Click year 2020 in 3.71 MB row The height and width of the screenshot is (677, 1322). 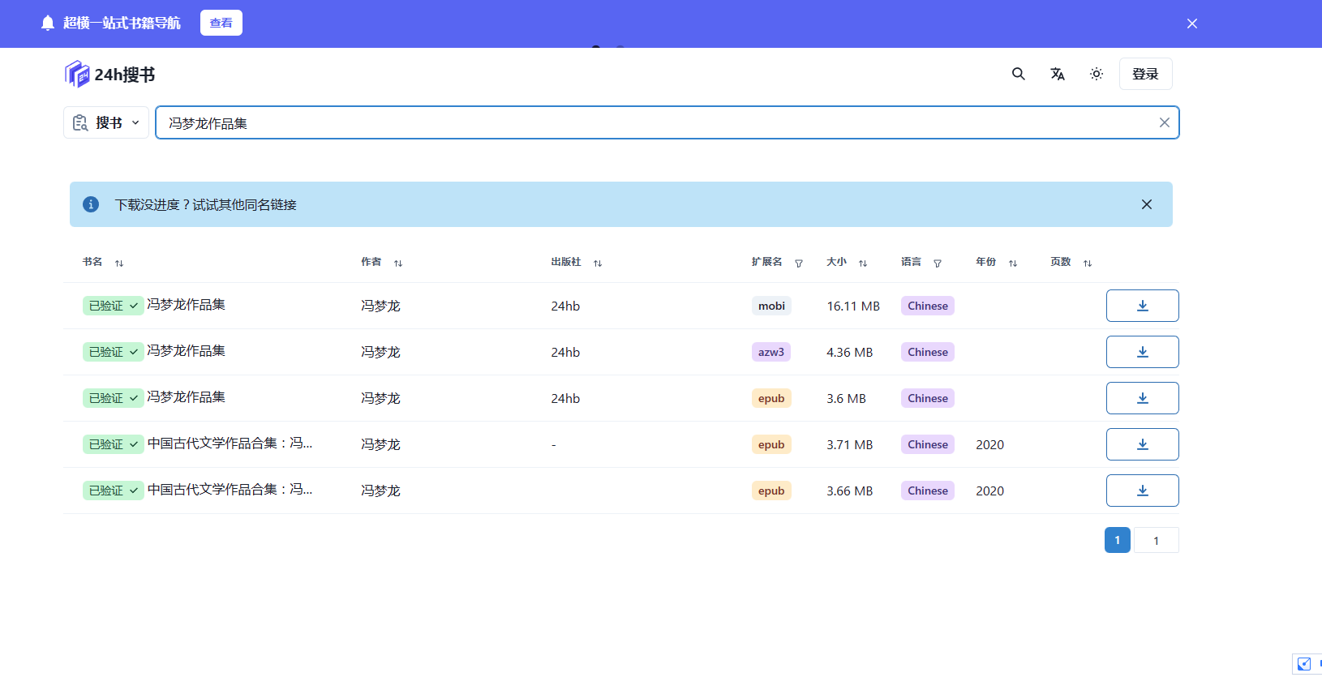[x=989, y=444]
